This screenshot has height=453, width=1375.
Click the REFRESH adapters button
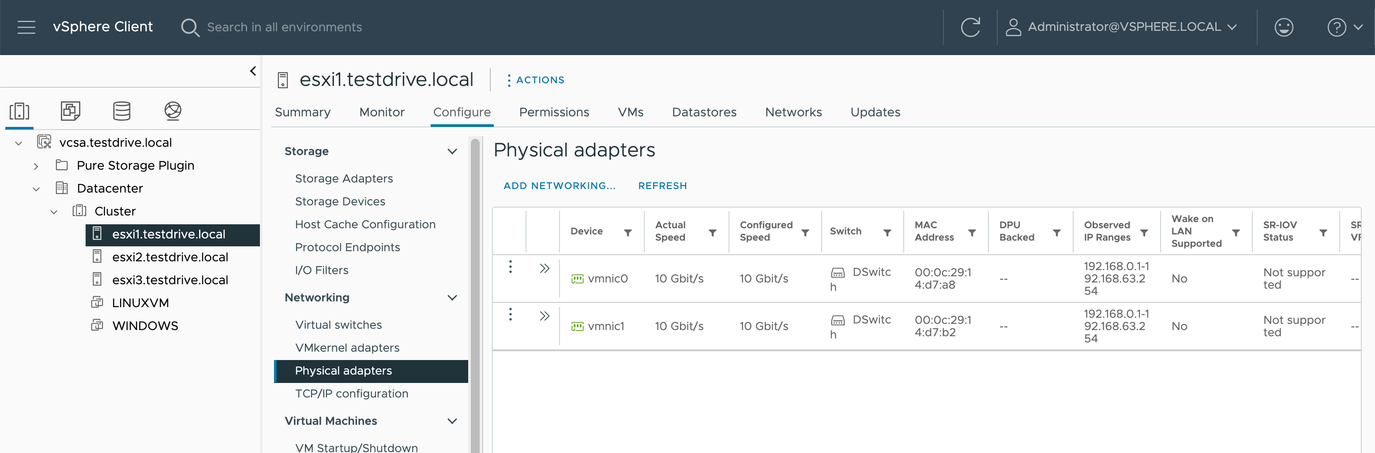tap(662, 186)
